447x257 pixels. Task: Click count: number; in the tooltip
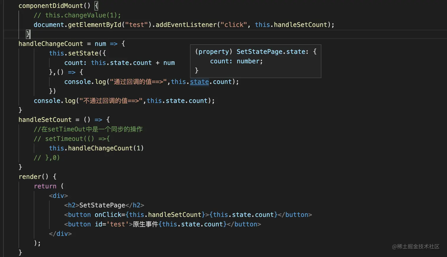[236, 61]
